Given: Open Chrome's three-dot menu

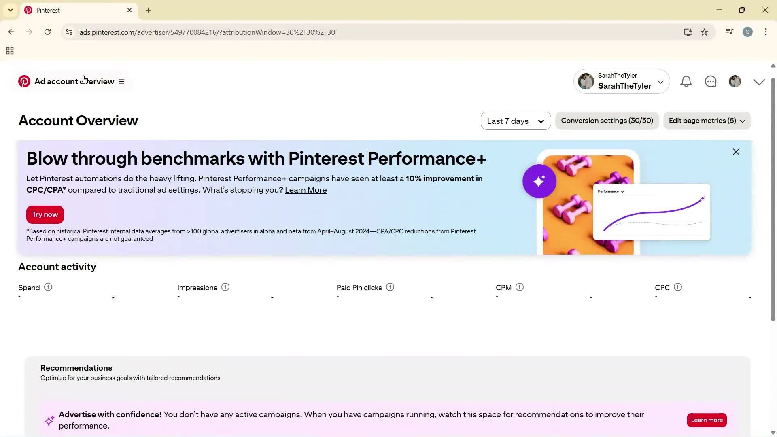Looking at the screenshot, I should click(766, 32).
